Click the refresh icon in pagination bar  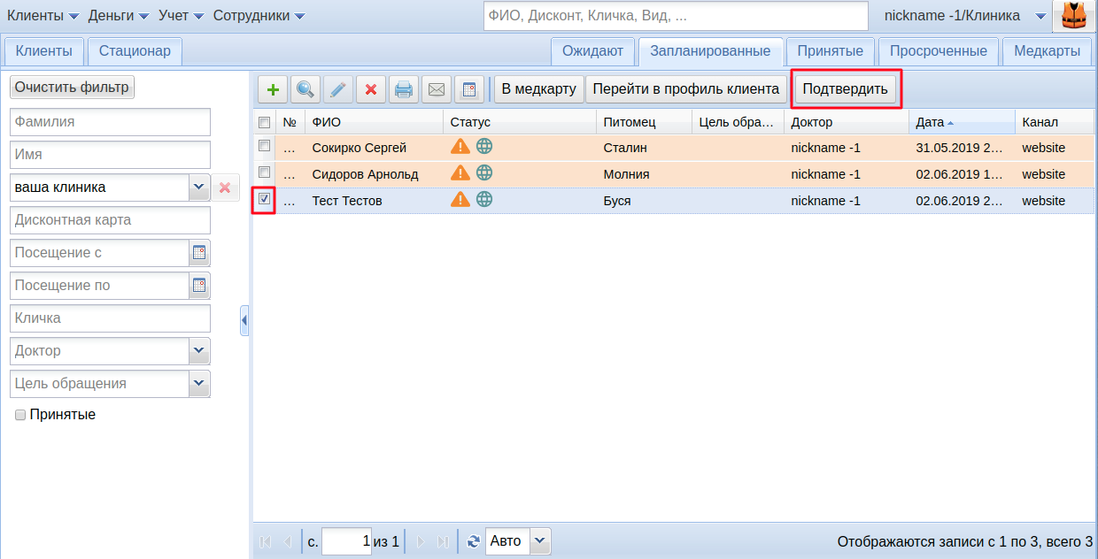tap(473, 541)
